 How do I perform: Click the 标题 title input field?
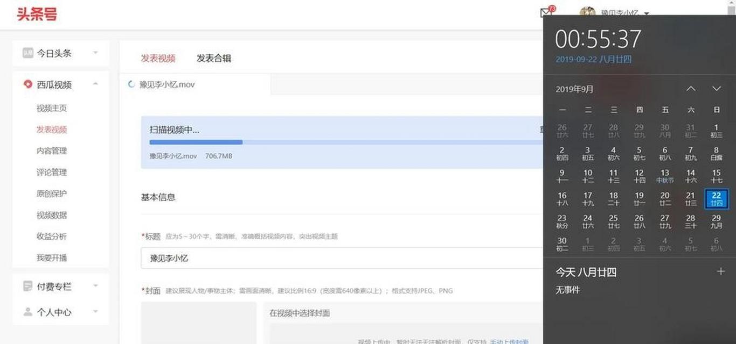point(342,258)
